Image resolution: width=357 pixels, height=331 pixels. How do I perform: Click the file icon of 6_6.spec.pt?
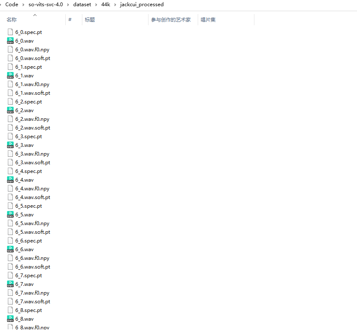[x=10, y=241]
